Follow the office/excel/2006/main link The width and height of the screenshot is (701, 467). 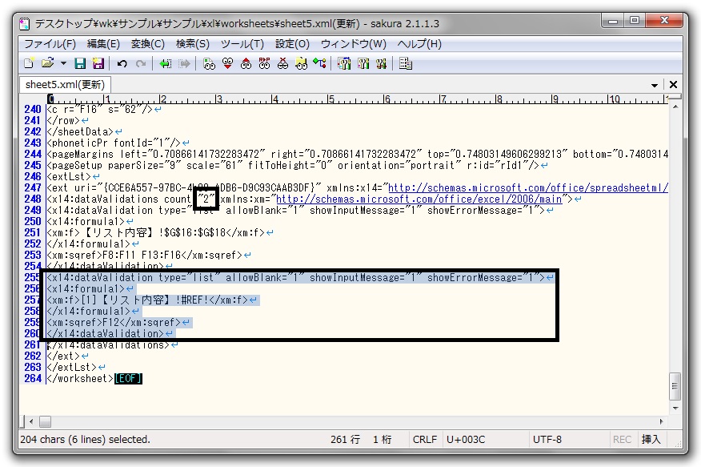coord(419,199)
